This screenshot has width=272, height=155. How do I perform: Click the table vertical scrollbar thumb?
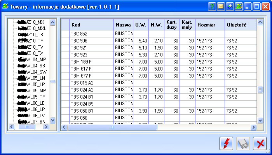click(260, 90)
